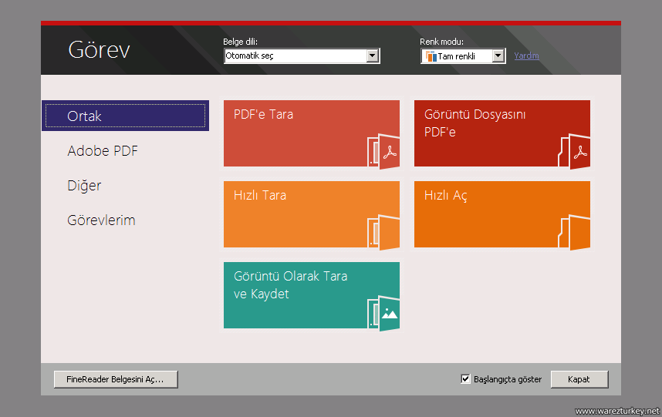Viewport: 662px width, 417px height.
Task: Uncheck the Başlangıçta göster checkbox
Action: click(465, 378)
